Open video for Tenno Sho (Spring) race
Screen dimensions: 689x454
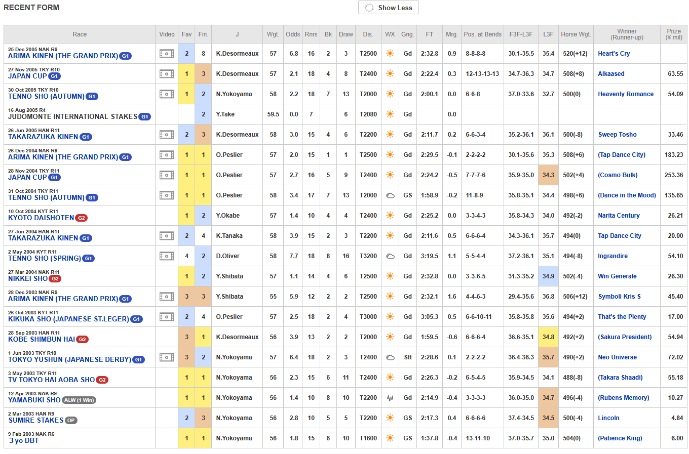[x=167, y=256]
